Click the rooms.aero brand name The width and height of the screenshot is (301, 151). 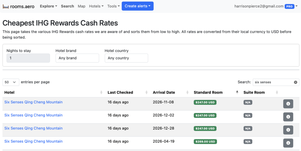(x=22, y=7)
